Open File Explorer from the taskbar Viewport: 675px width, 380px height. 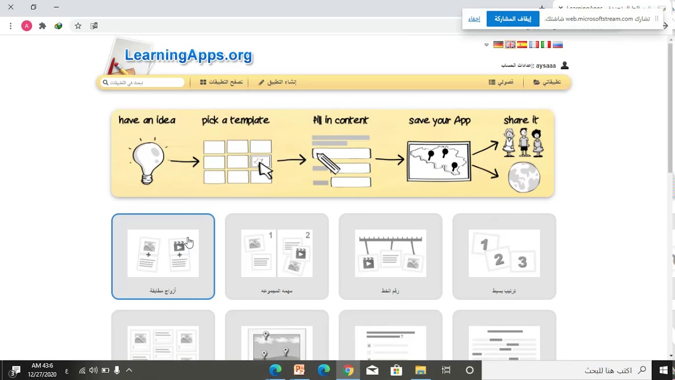point(420,370)
